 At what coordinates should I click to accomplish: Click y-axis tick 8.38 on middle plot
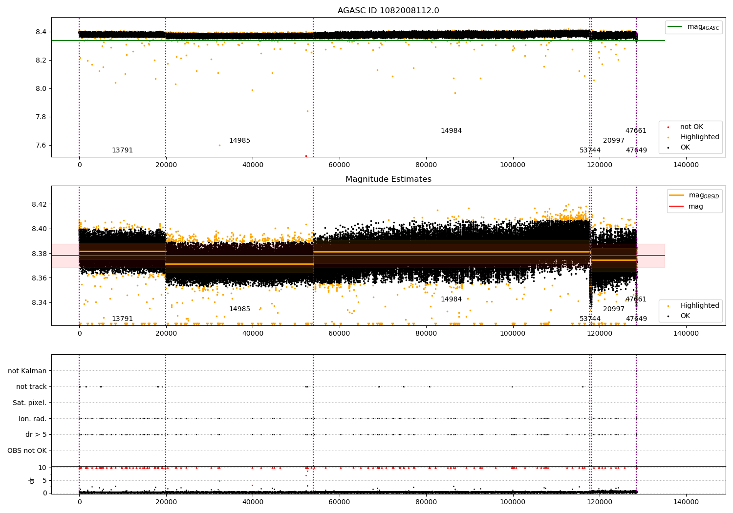[39, 254]
